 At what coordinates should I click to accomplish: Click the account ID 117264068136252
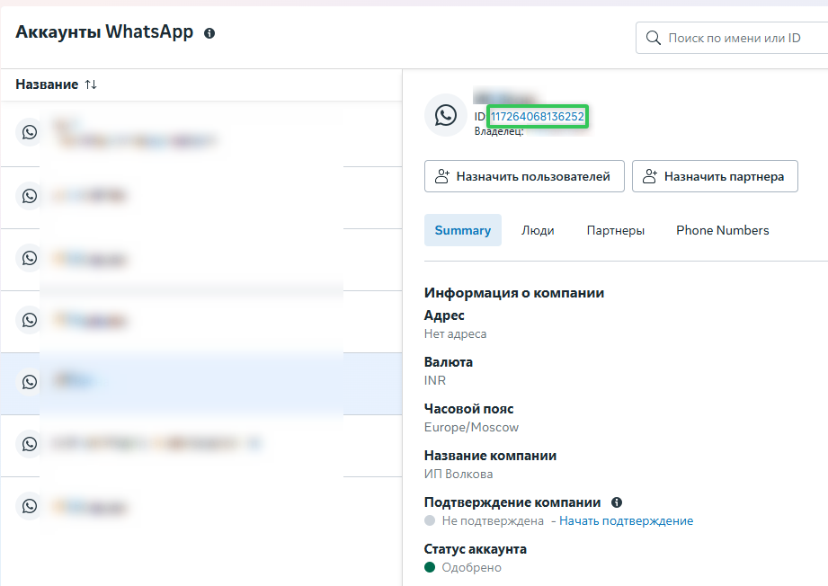point(538,117)
